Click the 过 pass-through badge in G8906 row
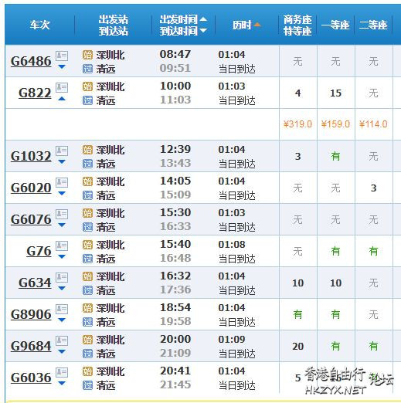This screenshot has width=401, height=403. [87, 322]
